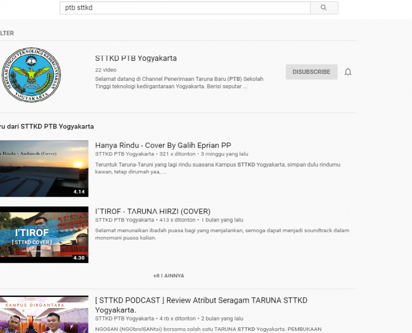Open the 'I`TIROF - TARUNA HIRZI (COVER)' title
This screenshot has height=333, width=412.
click(153, 211)
